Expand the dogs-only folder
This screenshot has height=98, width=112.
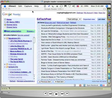[5, 64]
